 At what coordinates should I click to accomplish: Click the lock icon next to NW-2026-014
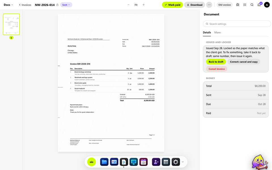pos(57,5)
